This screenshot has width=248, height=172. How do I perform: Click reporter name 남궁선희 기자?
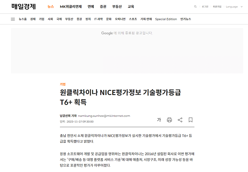pyautogui.click(x=68, y=116)
